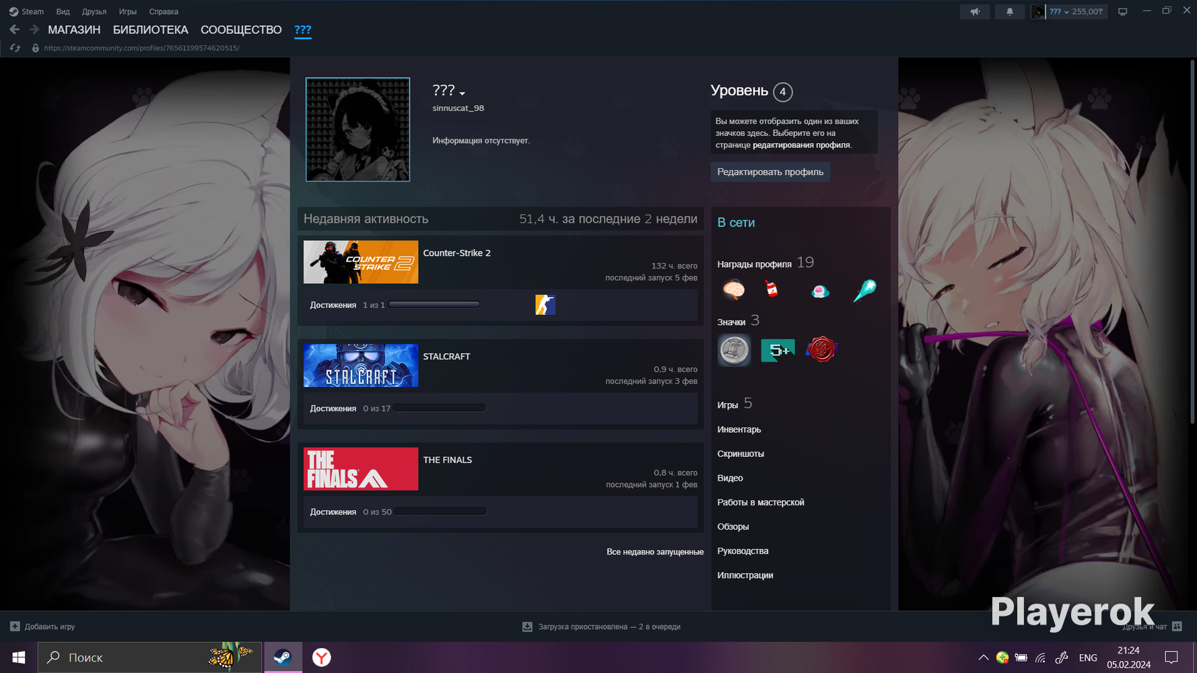
Task: Open the Руководства link
Action: (x=743, y=551)
